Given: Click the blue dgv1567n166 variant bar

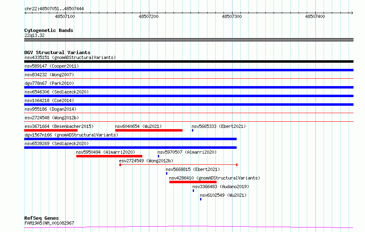Looking at the screenshot, I should pos(130,139).
